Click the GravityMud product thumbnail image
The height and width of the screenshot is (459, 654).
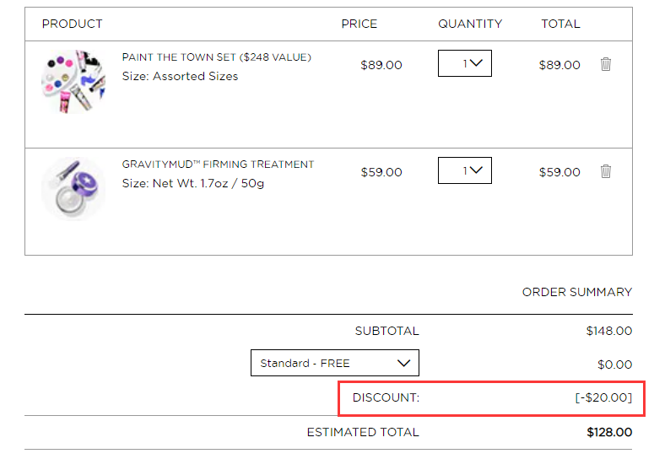pos(73,189)
